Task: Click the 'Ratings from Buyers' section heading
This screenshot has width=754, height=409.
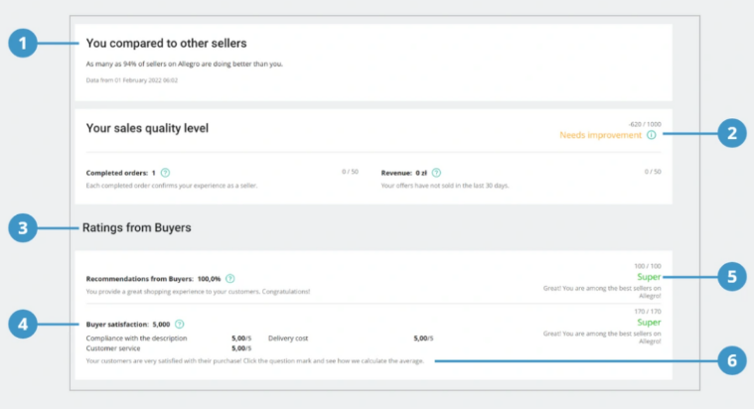Action: 138,228
